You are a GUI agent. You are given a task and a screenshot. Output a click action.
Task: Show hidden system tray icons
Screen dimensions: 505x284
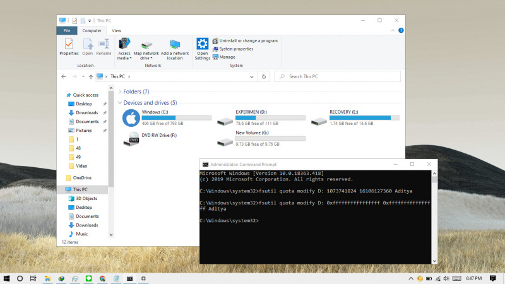point(411,278)
